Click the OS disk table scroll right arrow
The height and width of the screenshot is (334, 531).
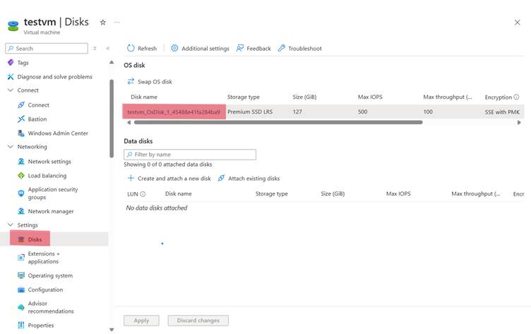519,123
